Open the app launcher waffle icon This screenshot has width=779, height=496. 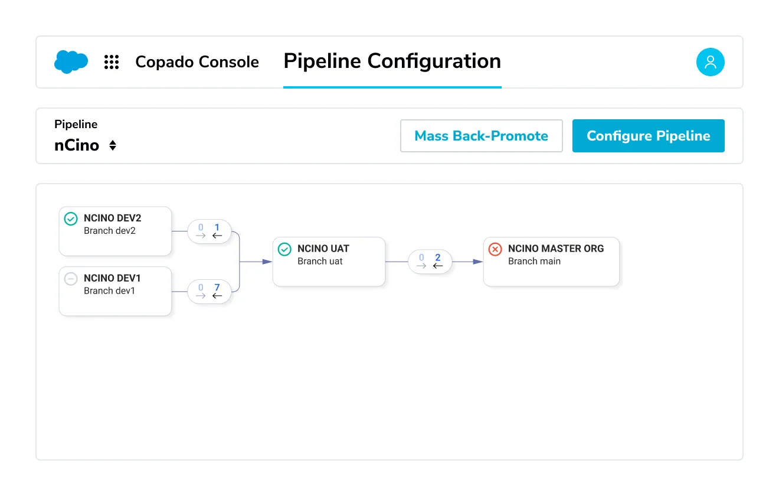tap(111, 61)
